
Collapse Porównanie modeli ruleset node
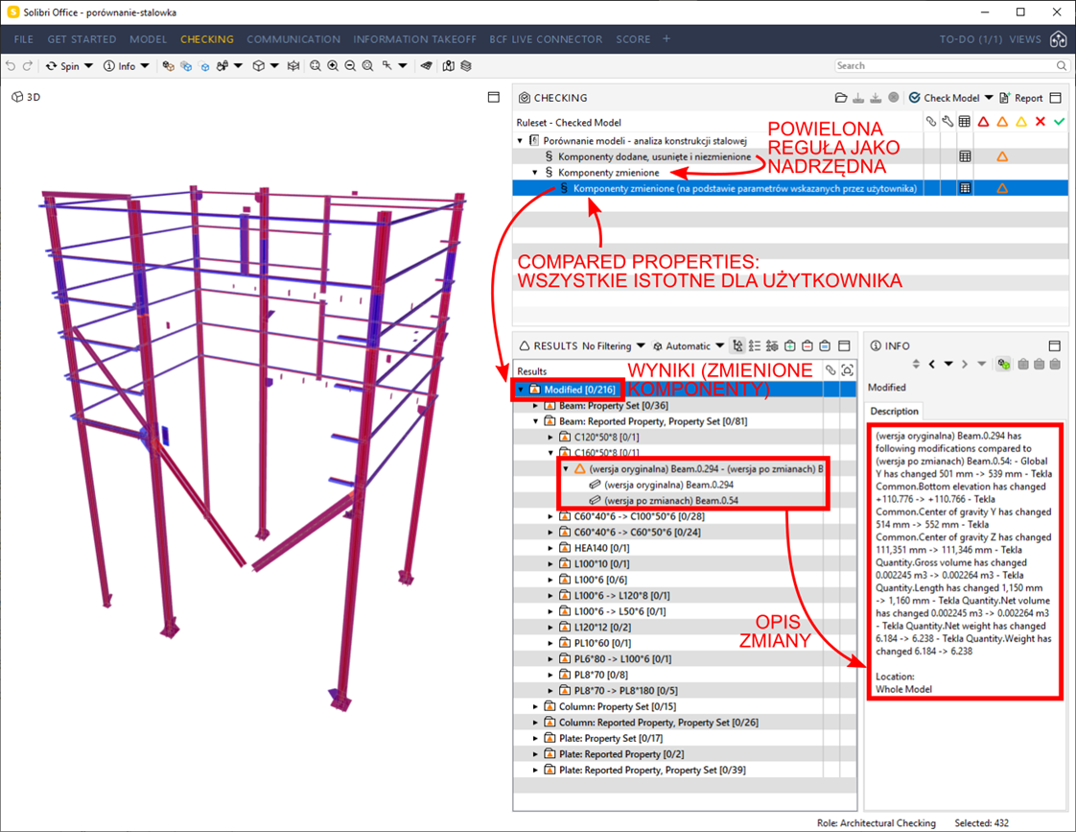[520, 141]
